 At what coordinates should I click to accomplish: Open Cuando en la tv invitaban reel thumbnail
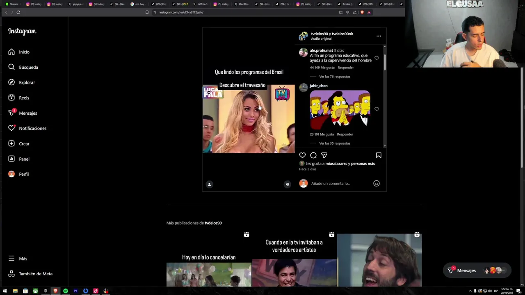pos(294,260)
